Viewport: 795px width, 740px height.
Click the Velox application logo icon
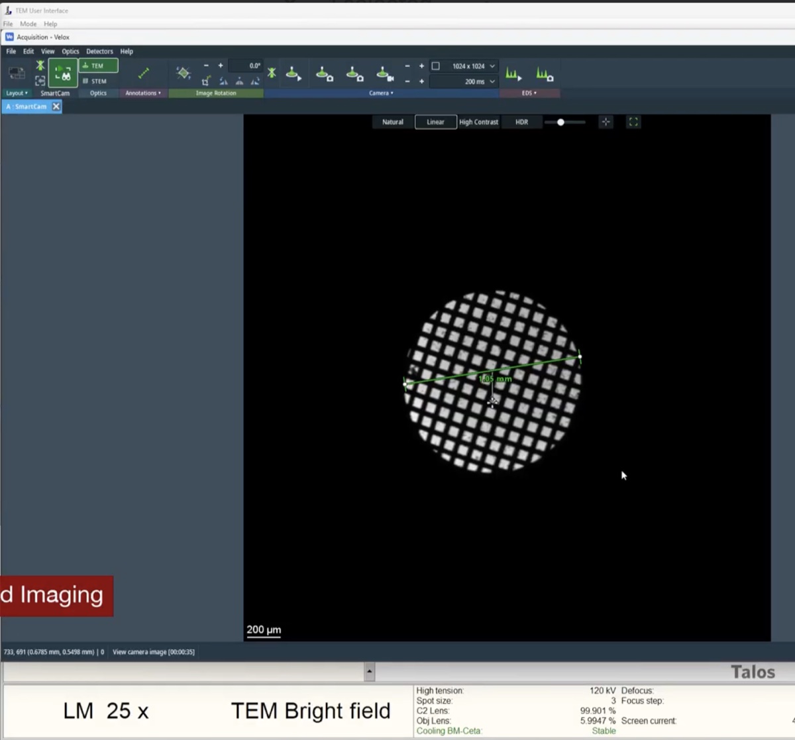click(9, 37)
